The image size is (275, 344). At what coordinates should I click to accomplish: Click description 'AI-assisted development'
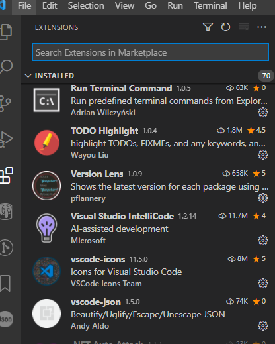(x=120, y=229)
